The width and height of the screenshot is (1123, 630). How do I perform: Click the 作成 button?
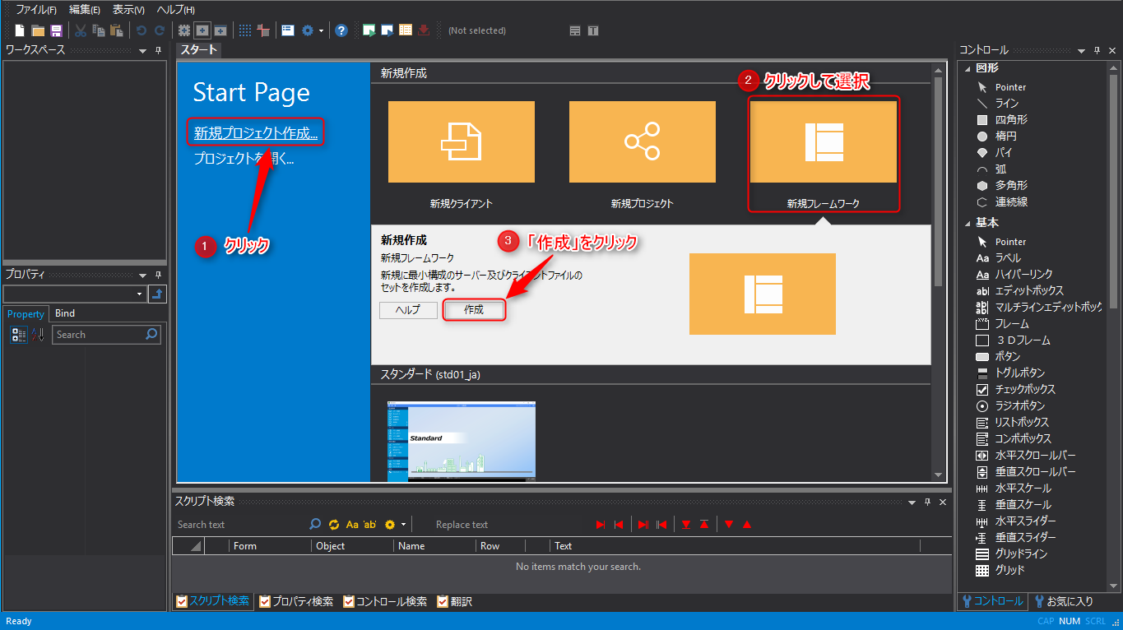pyautogui.click(x=473, y=310)
